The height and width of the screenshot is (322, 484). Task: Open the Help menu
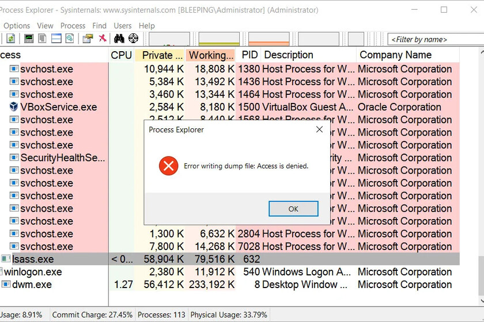coord(146,25)
